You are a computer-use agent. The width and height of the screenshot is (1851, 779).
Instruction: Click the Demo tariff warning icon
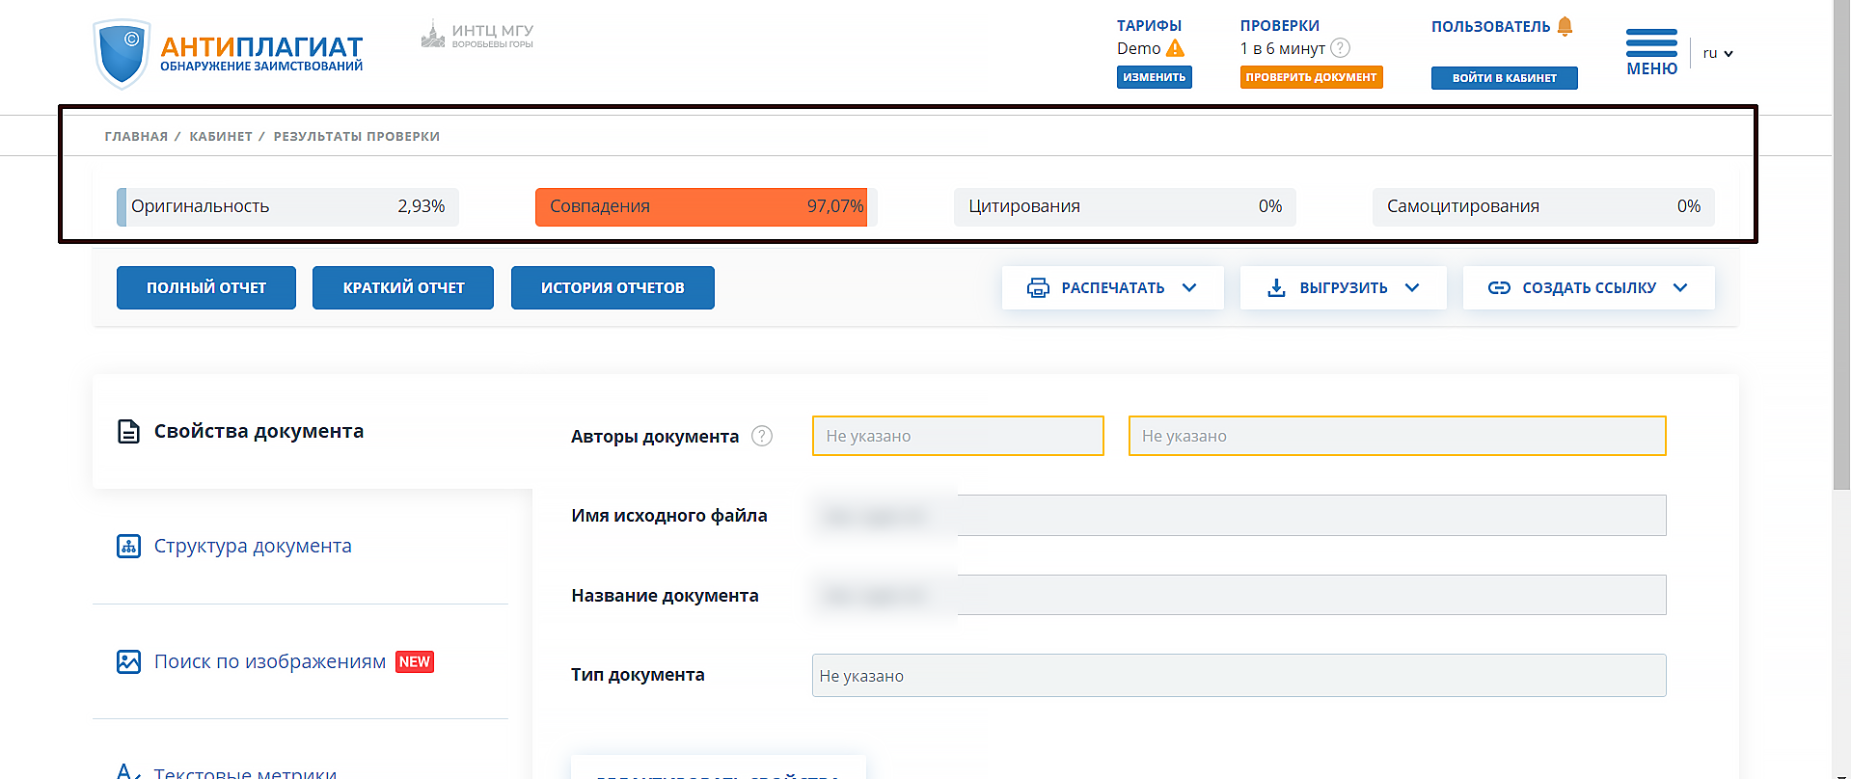(x=1175, y=48)
